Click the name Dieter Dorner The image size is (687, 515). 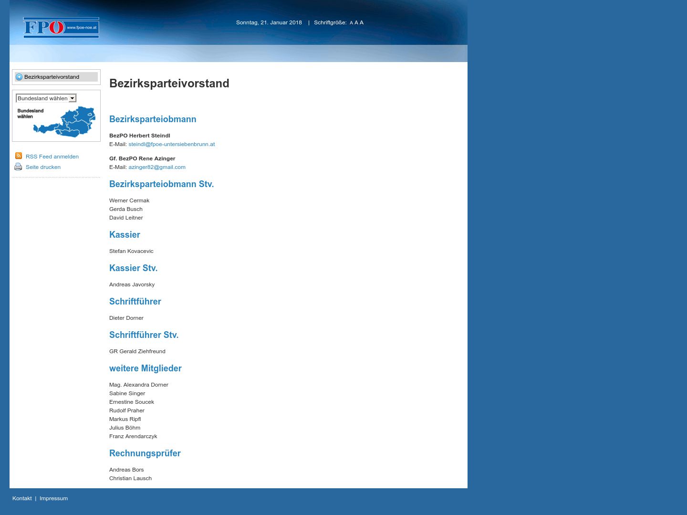click(126, 318)
